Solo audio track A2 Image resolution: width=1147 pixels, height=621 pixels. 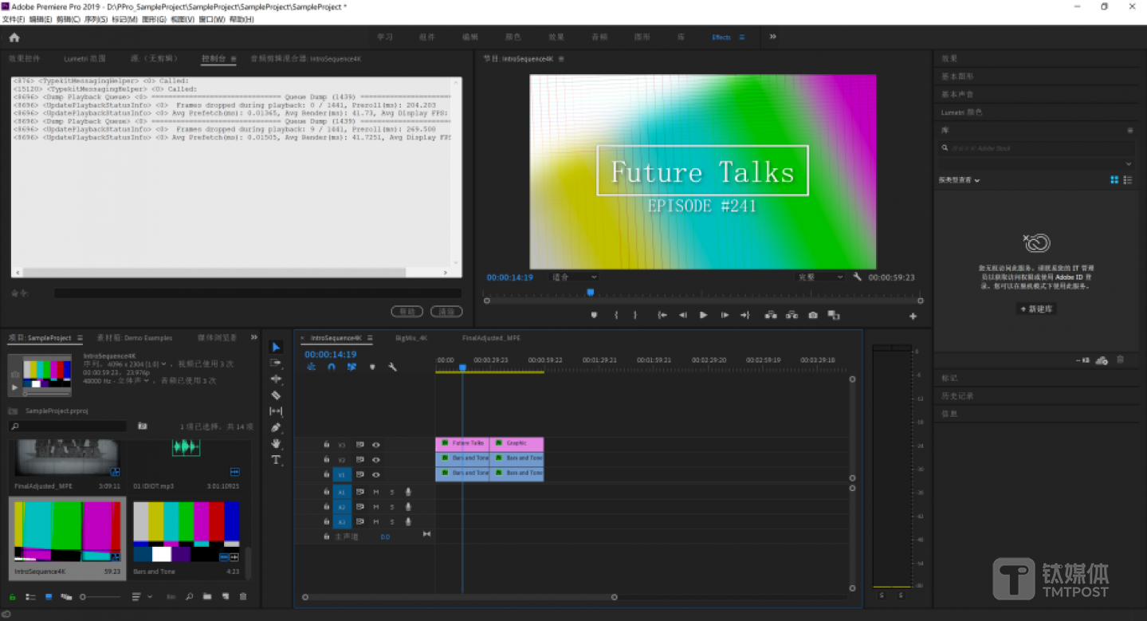tap(392, 507)
